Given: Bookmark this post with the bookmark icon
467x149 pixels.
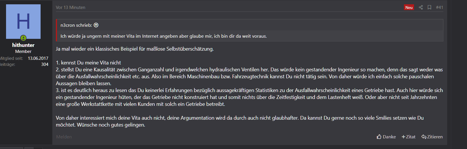Looking at the screenshot, I should pyautogui.click(x=429, y=7).
